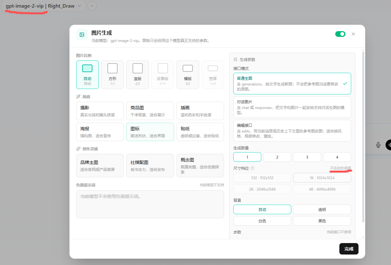391x265 pixels.
Task: Click the dialog's vertical scrollbar
Action: [x=363, y=137]
